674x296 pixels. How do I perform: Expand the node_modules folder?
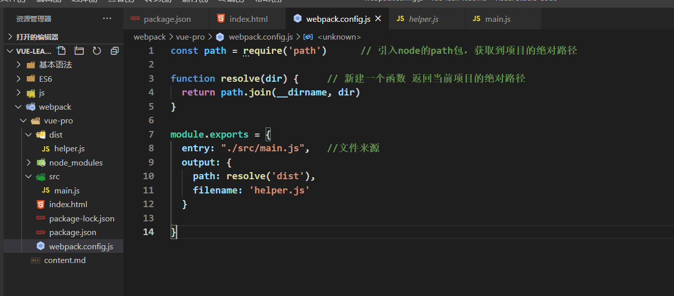pos(29,162)
